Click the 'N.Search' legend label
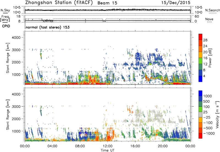The width and height of the screenshot is (220, 152). coord(212,10)
